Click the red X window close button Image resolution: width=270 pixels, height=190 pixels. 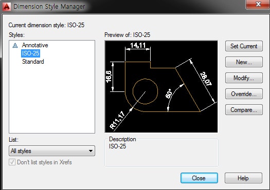click(x=258, y=4)
